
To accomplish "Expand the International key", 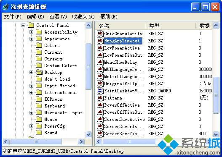I will [32, 92].
